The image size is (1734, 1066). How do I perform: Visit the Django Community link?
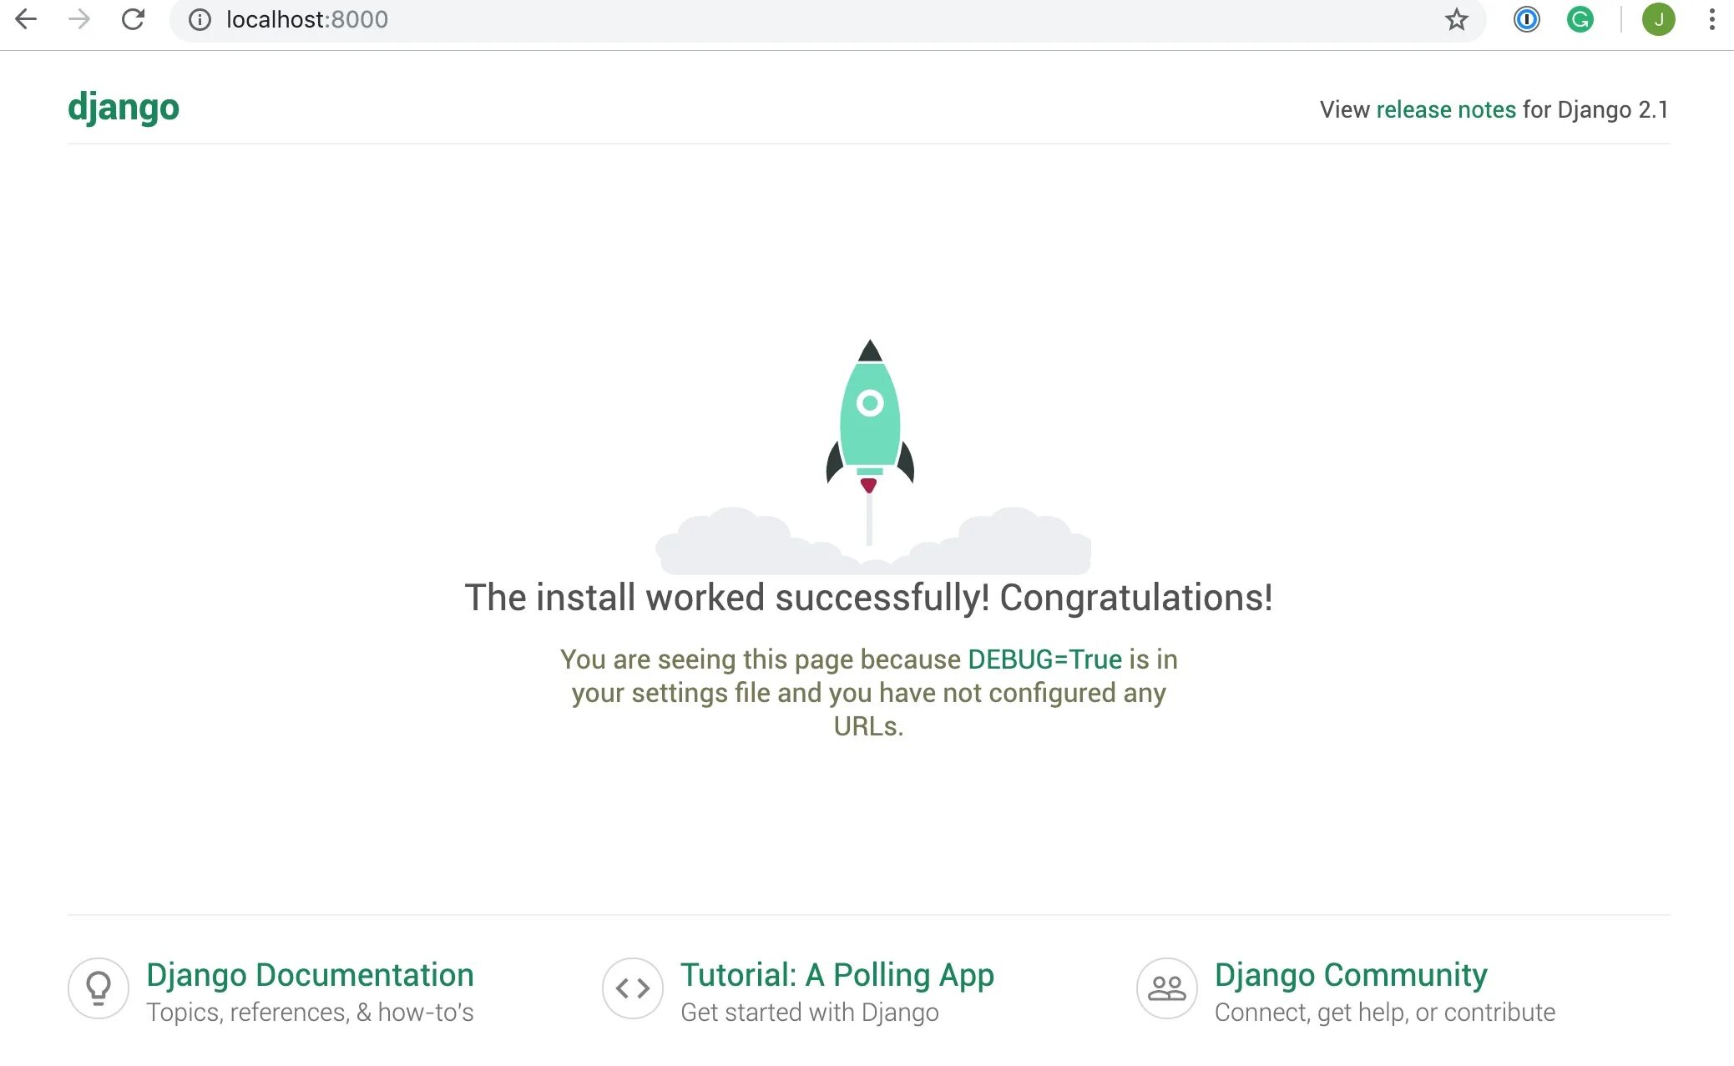1350,974
